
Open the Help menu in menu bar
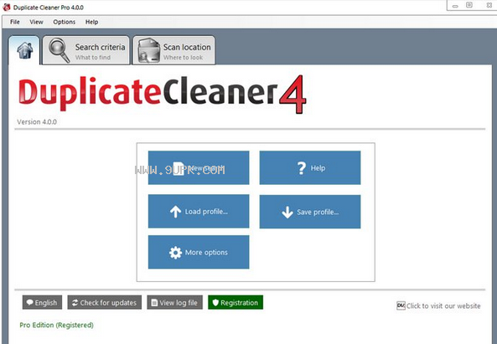click(91, 22)
